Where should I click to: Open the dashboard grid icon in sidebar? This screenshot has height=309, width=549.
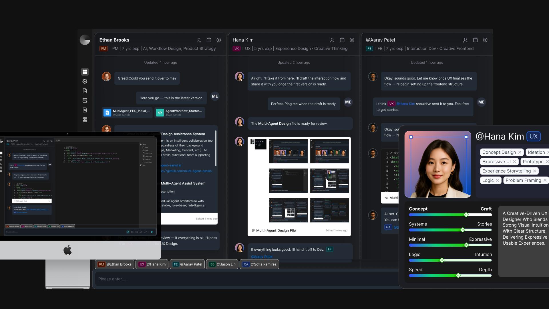coord(85,72)
